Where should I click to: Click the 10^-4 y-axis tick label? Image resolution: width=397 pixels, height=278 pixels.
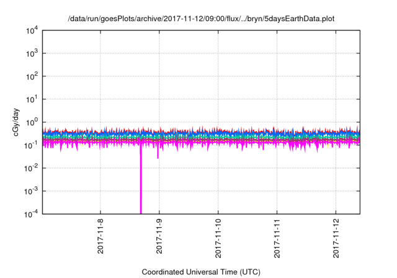[x=31, y=214]
